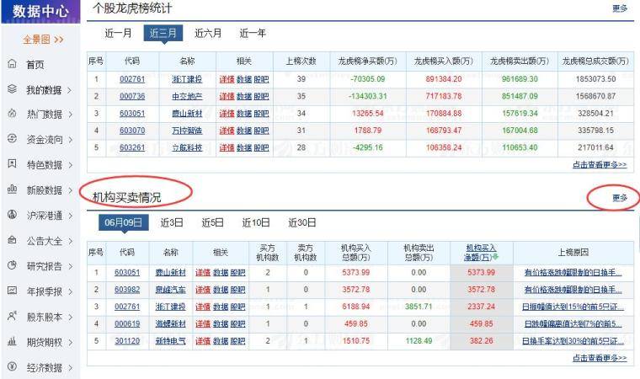The height and width of the screenshot is (379, 640).
Task: Open stock code 301120 link
Action: 127,341
